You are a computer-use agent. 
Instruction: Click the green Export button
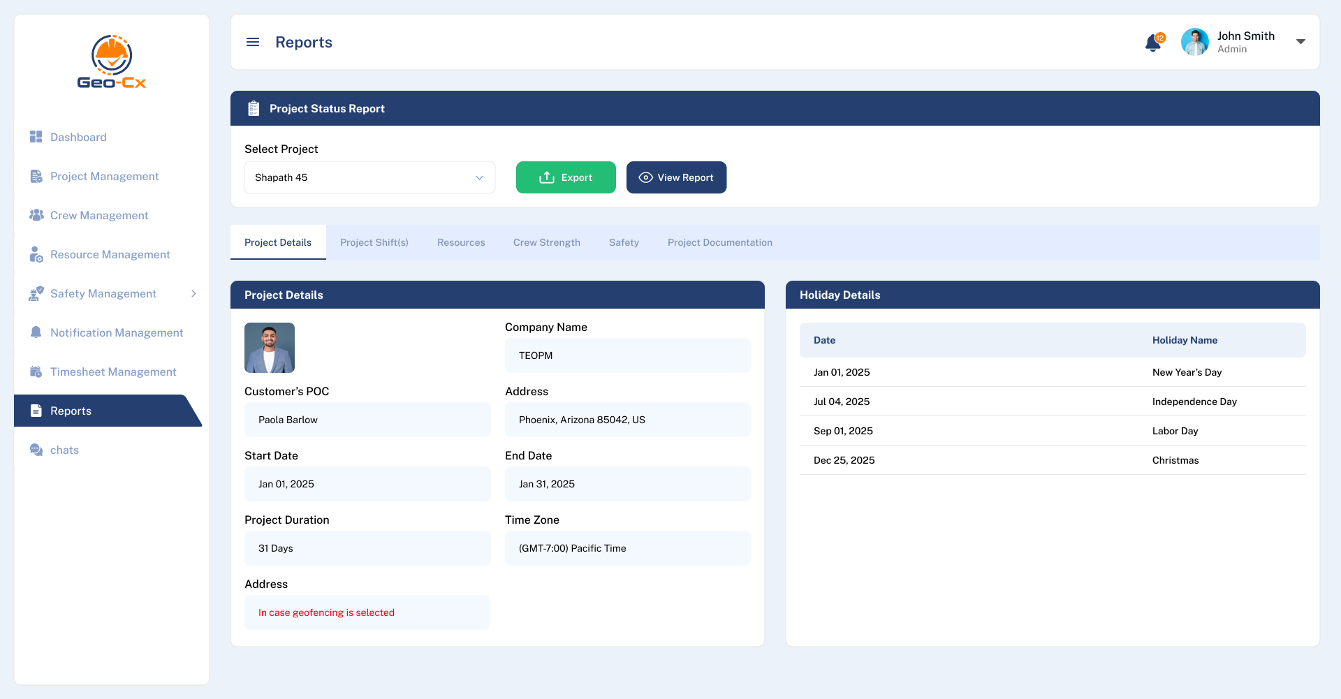click(x=566, y=177)
